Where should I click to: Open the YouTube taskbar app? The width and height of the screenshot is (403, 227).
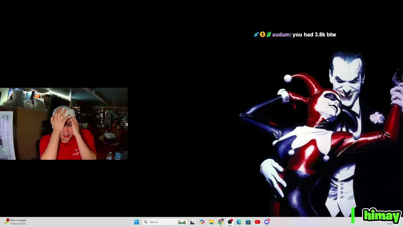click(258, 222)
